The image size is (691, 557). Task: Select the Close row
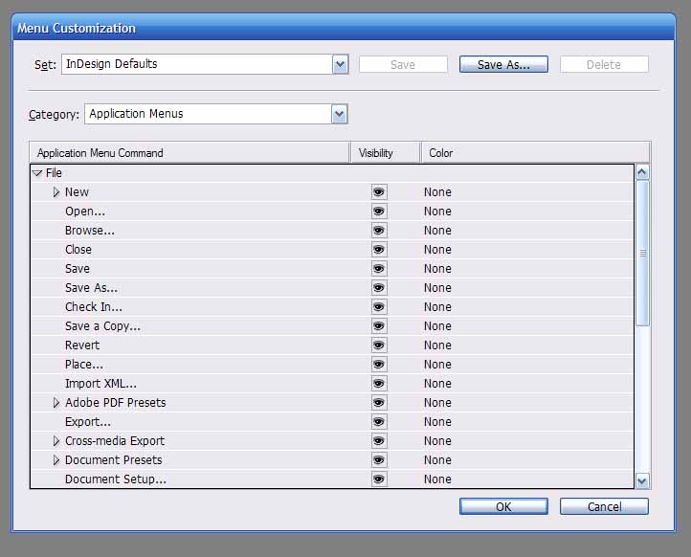coord(332,250)
